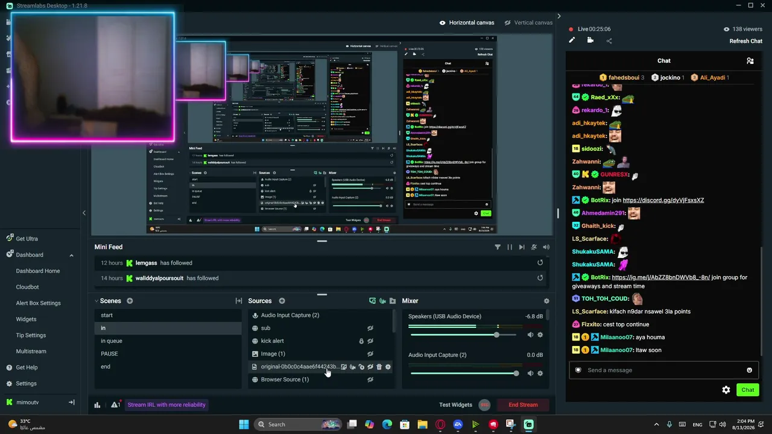Screen dimensions: 772x434
Task: Send message with the Chat button
Action: [748, 390]
